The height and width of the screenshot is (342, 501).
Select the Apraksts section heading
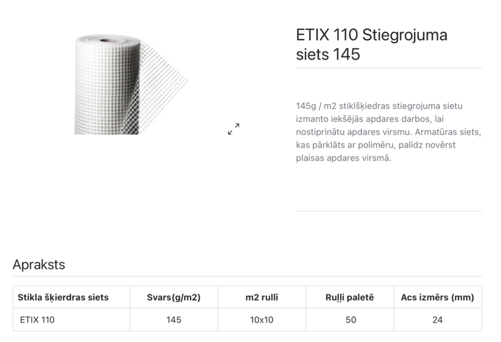point(39,264)
